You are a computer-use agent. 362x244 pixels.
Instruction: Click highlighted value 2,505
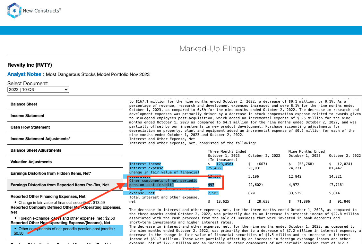tap(213, 193)
